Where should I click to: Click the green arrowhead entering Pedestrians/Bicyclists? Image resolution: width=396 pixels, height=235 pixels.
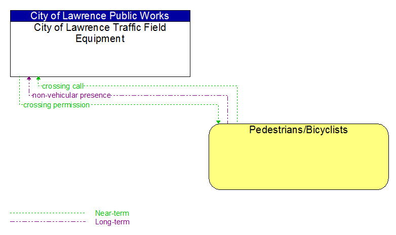click(x=218, y=122)
